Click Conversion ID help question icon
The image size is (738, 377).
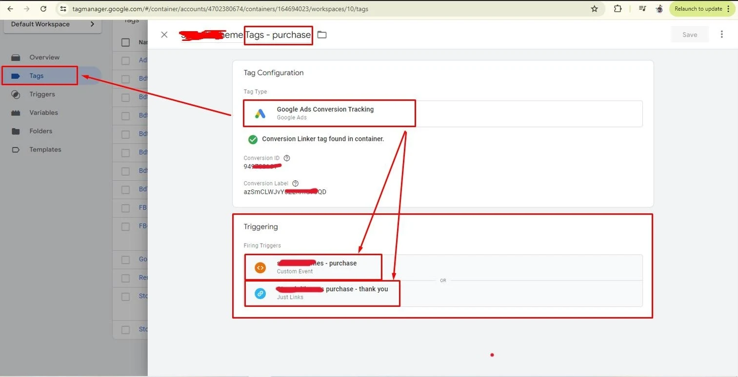click(287, 158)
